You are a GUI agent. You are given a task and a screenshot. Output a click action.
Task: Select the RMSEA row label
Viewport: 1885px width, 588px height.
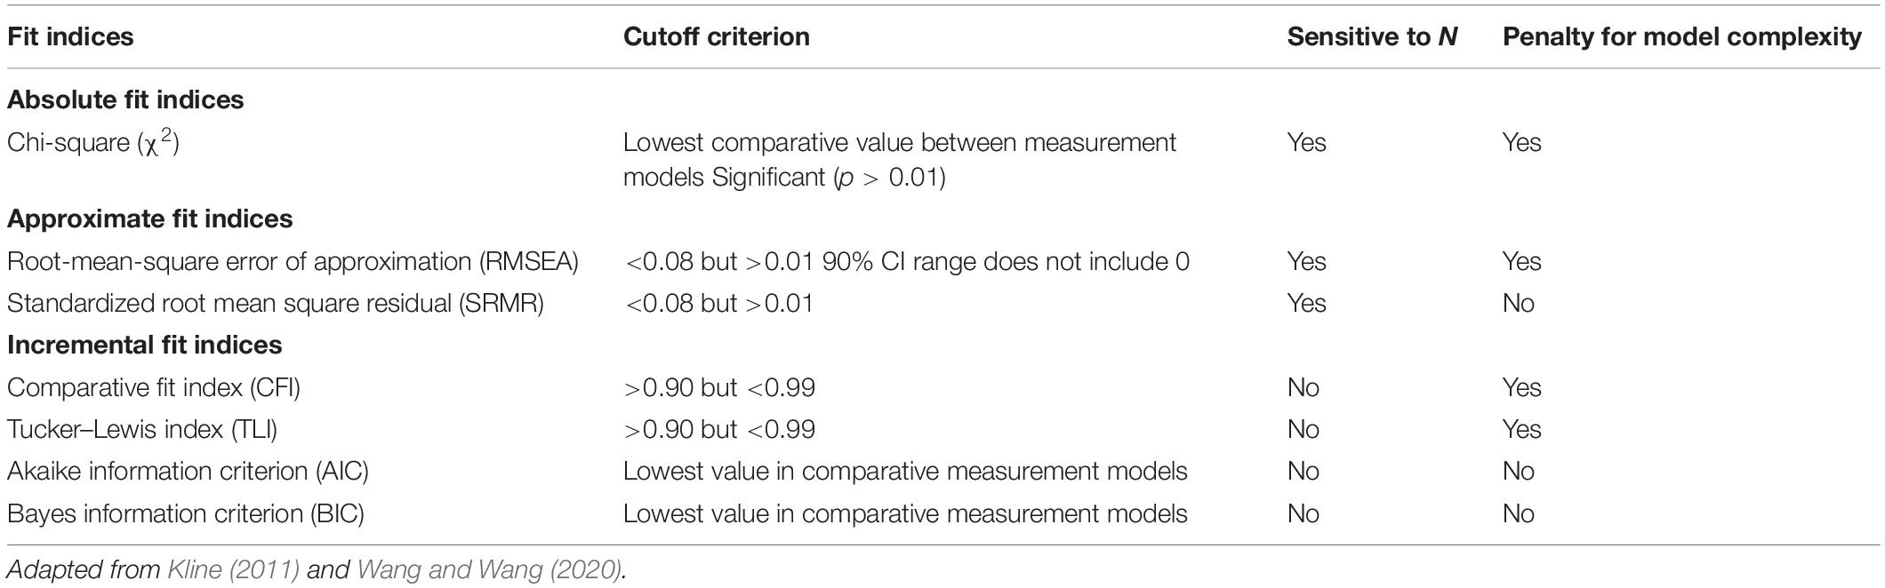[x=293, y=261]
